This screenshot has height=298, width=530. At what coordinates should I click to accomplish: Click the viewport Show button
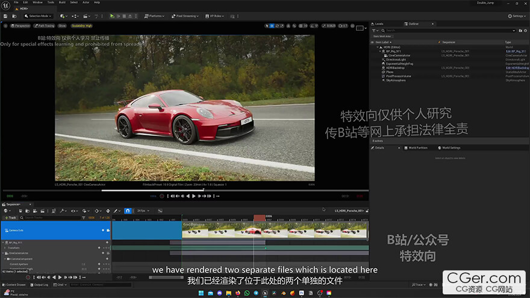pos(62,26)
